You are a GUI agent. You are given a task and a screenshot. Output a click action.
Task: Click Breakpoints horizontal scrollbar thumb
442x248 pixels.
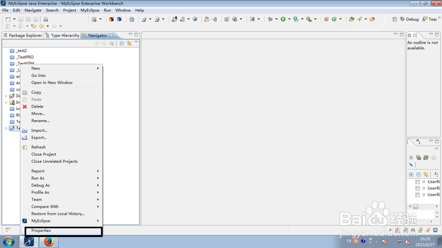(x=415, y=207)
